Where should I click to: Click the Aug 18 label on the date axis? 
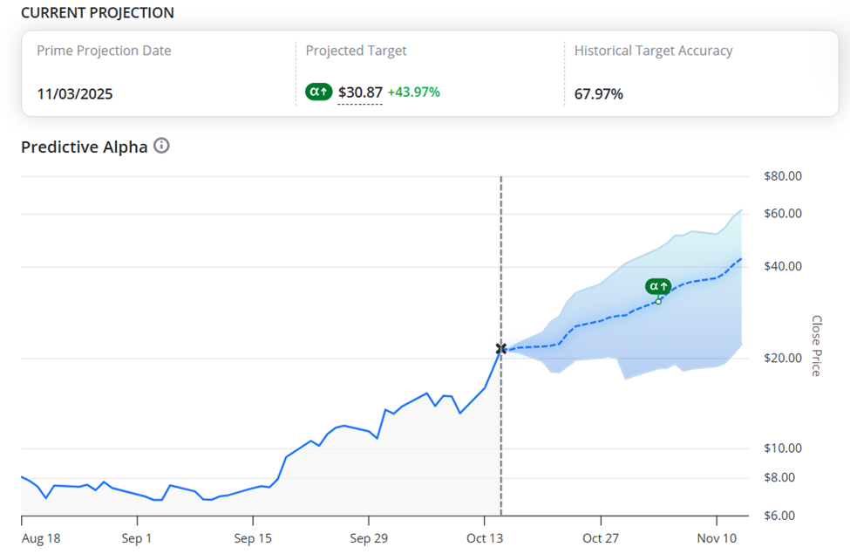(41, 538)
